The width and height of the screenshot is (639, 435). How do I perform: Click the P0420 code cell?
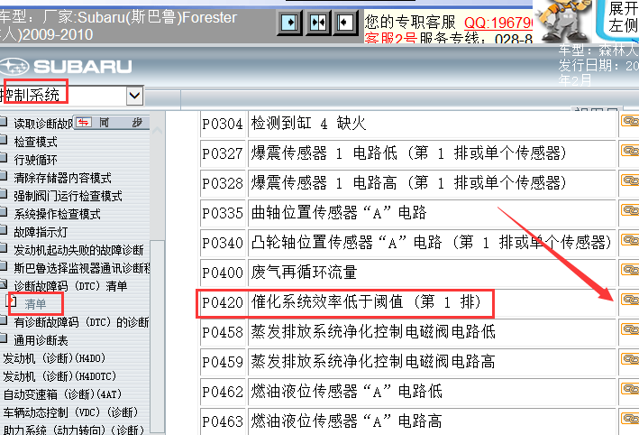click(x=223, y=303)
